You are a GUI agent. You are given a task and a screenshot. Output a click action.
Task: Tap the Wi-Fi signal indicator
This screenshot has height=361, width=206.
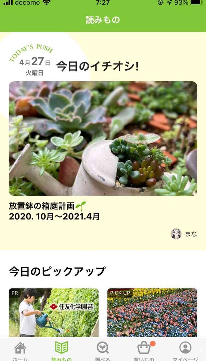[x=46, y=3]
